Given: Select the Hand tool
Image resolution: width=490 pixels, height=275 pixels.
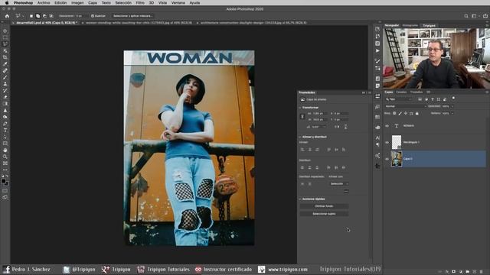Looking at the screenshot, I should click(5, 150).
